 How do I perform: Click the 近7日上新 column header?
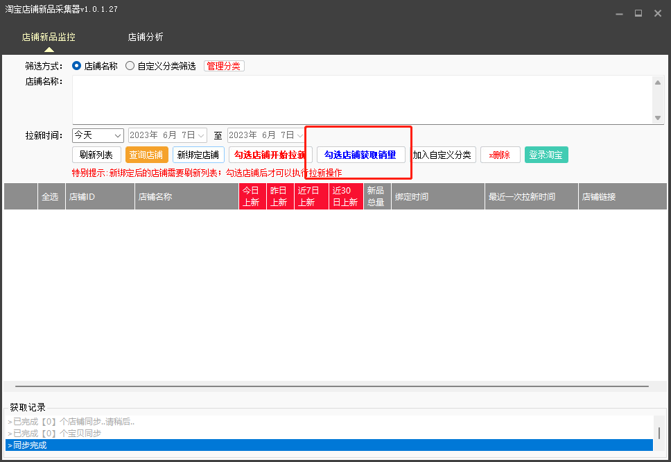311,196
